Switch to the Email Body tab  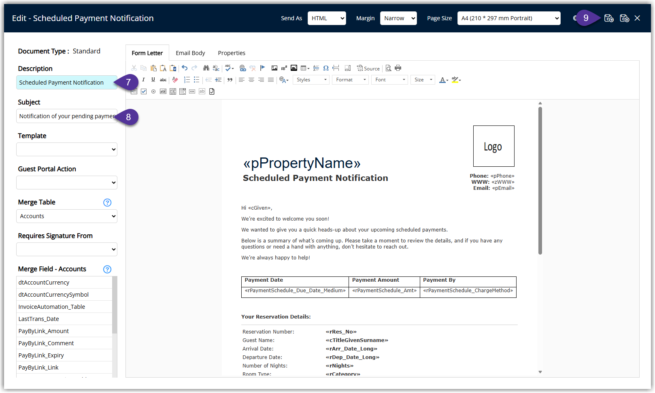(190, 53)
